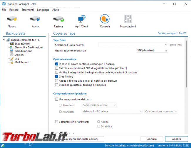Screen dimensions: 191x148
Task: Click the Schedulazione calendar icon
Action: 11,51
